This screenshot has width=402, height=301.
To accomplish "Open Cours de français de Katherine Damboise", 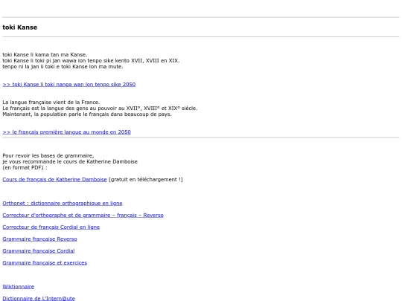I will coord(54,179).
